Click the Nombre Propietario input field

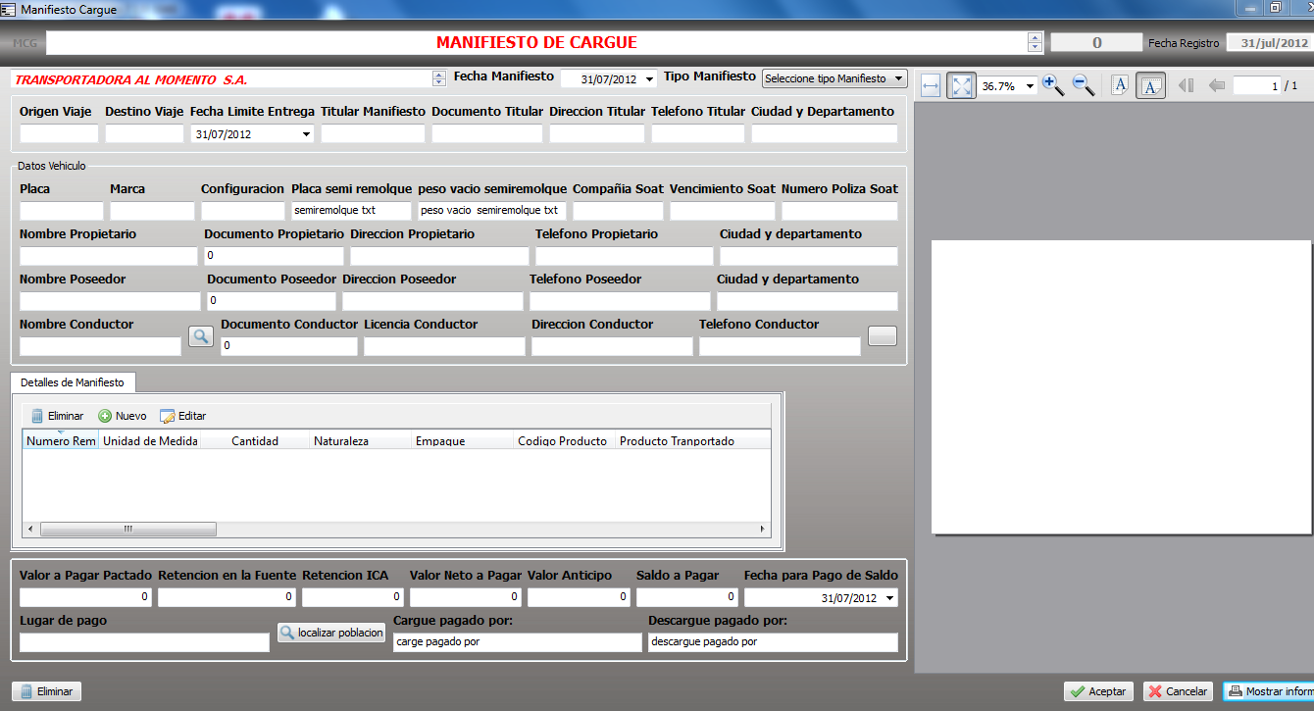[109, 256]
